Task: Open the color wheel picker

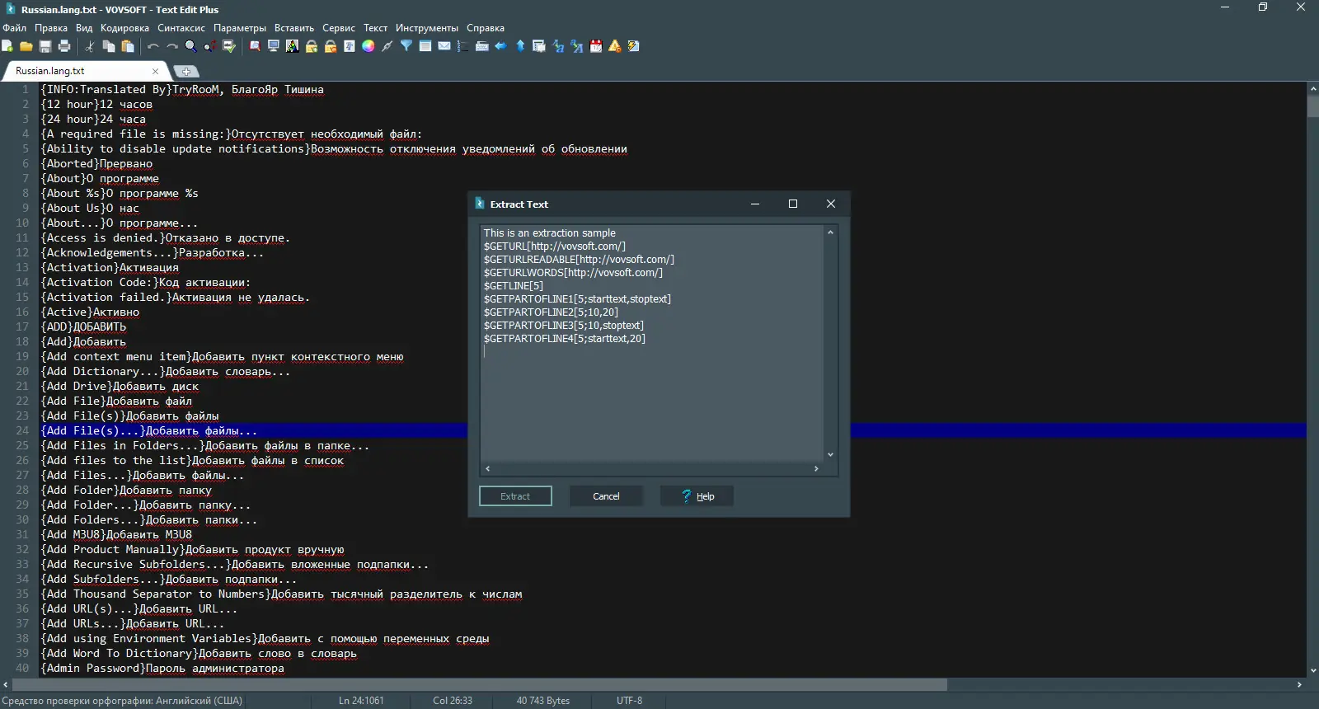Action: (x=368, y=46)
